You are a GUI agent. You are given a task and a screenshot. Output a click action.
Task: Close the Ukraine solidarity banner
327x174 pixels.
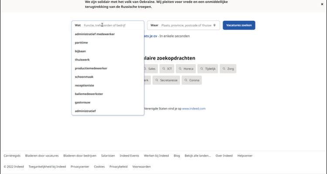pos(322,4)
